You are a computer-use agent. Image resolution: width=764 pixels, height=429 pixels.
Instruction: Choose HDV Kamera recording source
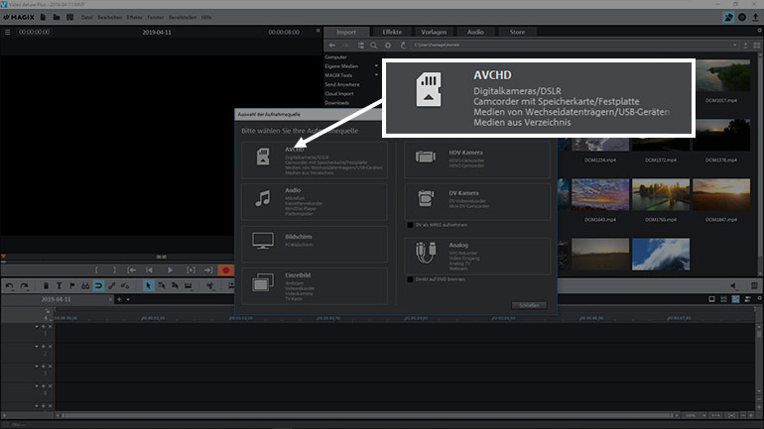[x=477, y=161]
